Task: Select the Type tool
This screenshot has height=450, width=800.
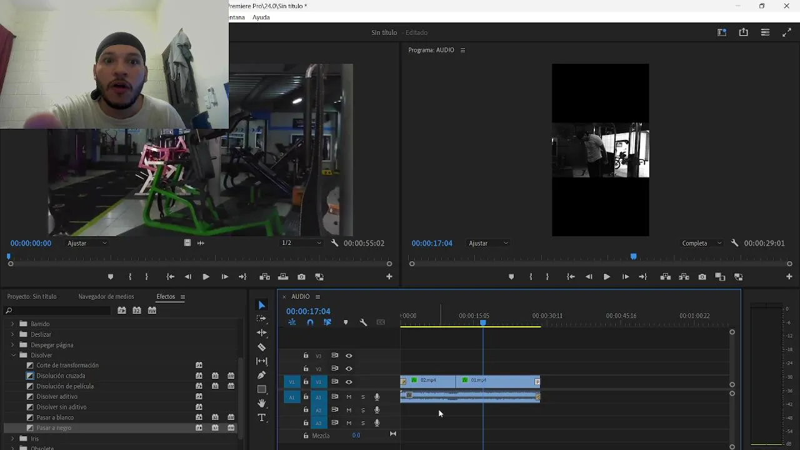Action: [x=262, y=417]
